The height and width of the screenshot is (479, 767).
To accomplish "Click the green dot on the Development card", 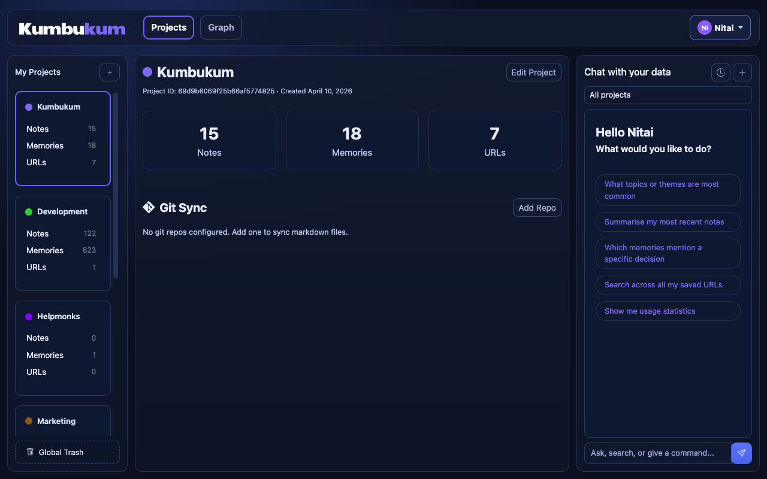I will (x=29, y=212).
